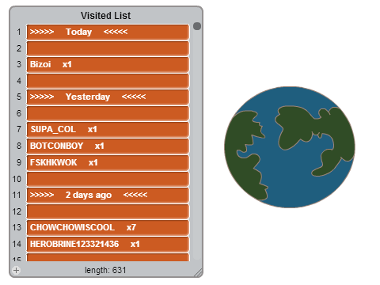Select the BOTCONBOY x1 entry
380x285 pixels.
point(108,146)
